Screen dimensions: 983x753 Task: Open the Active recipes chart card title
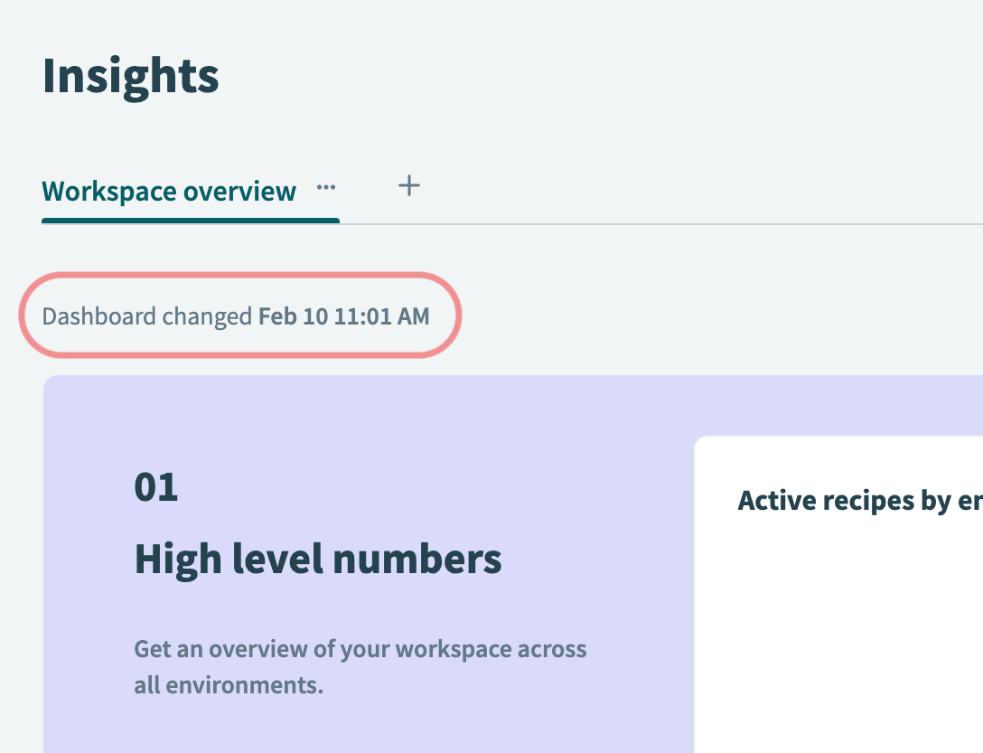click(858, 501)
